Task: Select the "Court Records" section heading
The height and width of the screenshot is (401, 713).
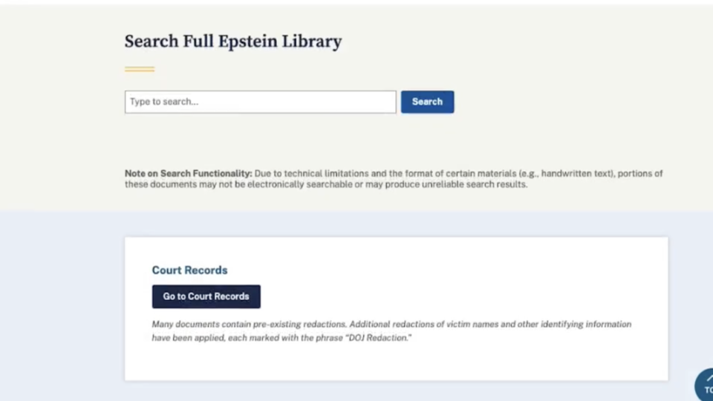Action: (189, 270)
